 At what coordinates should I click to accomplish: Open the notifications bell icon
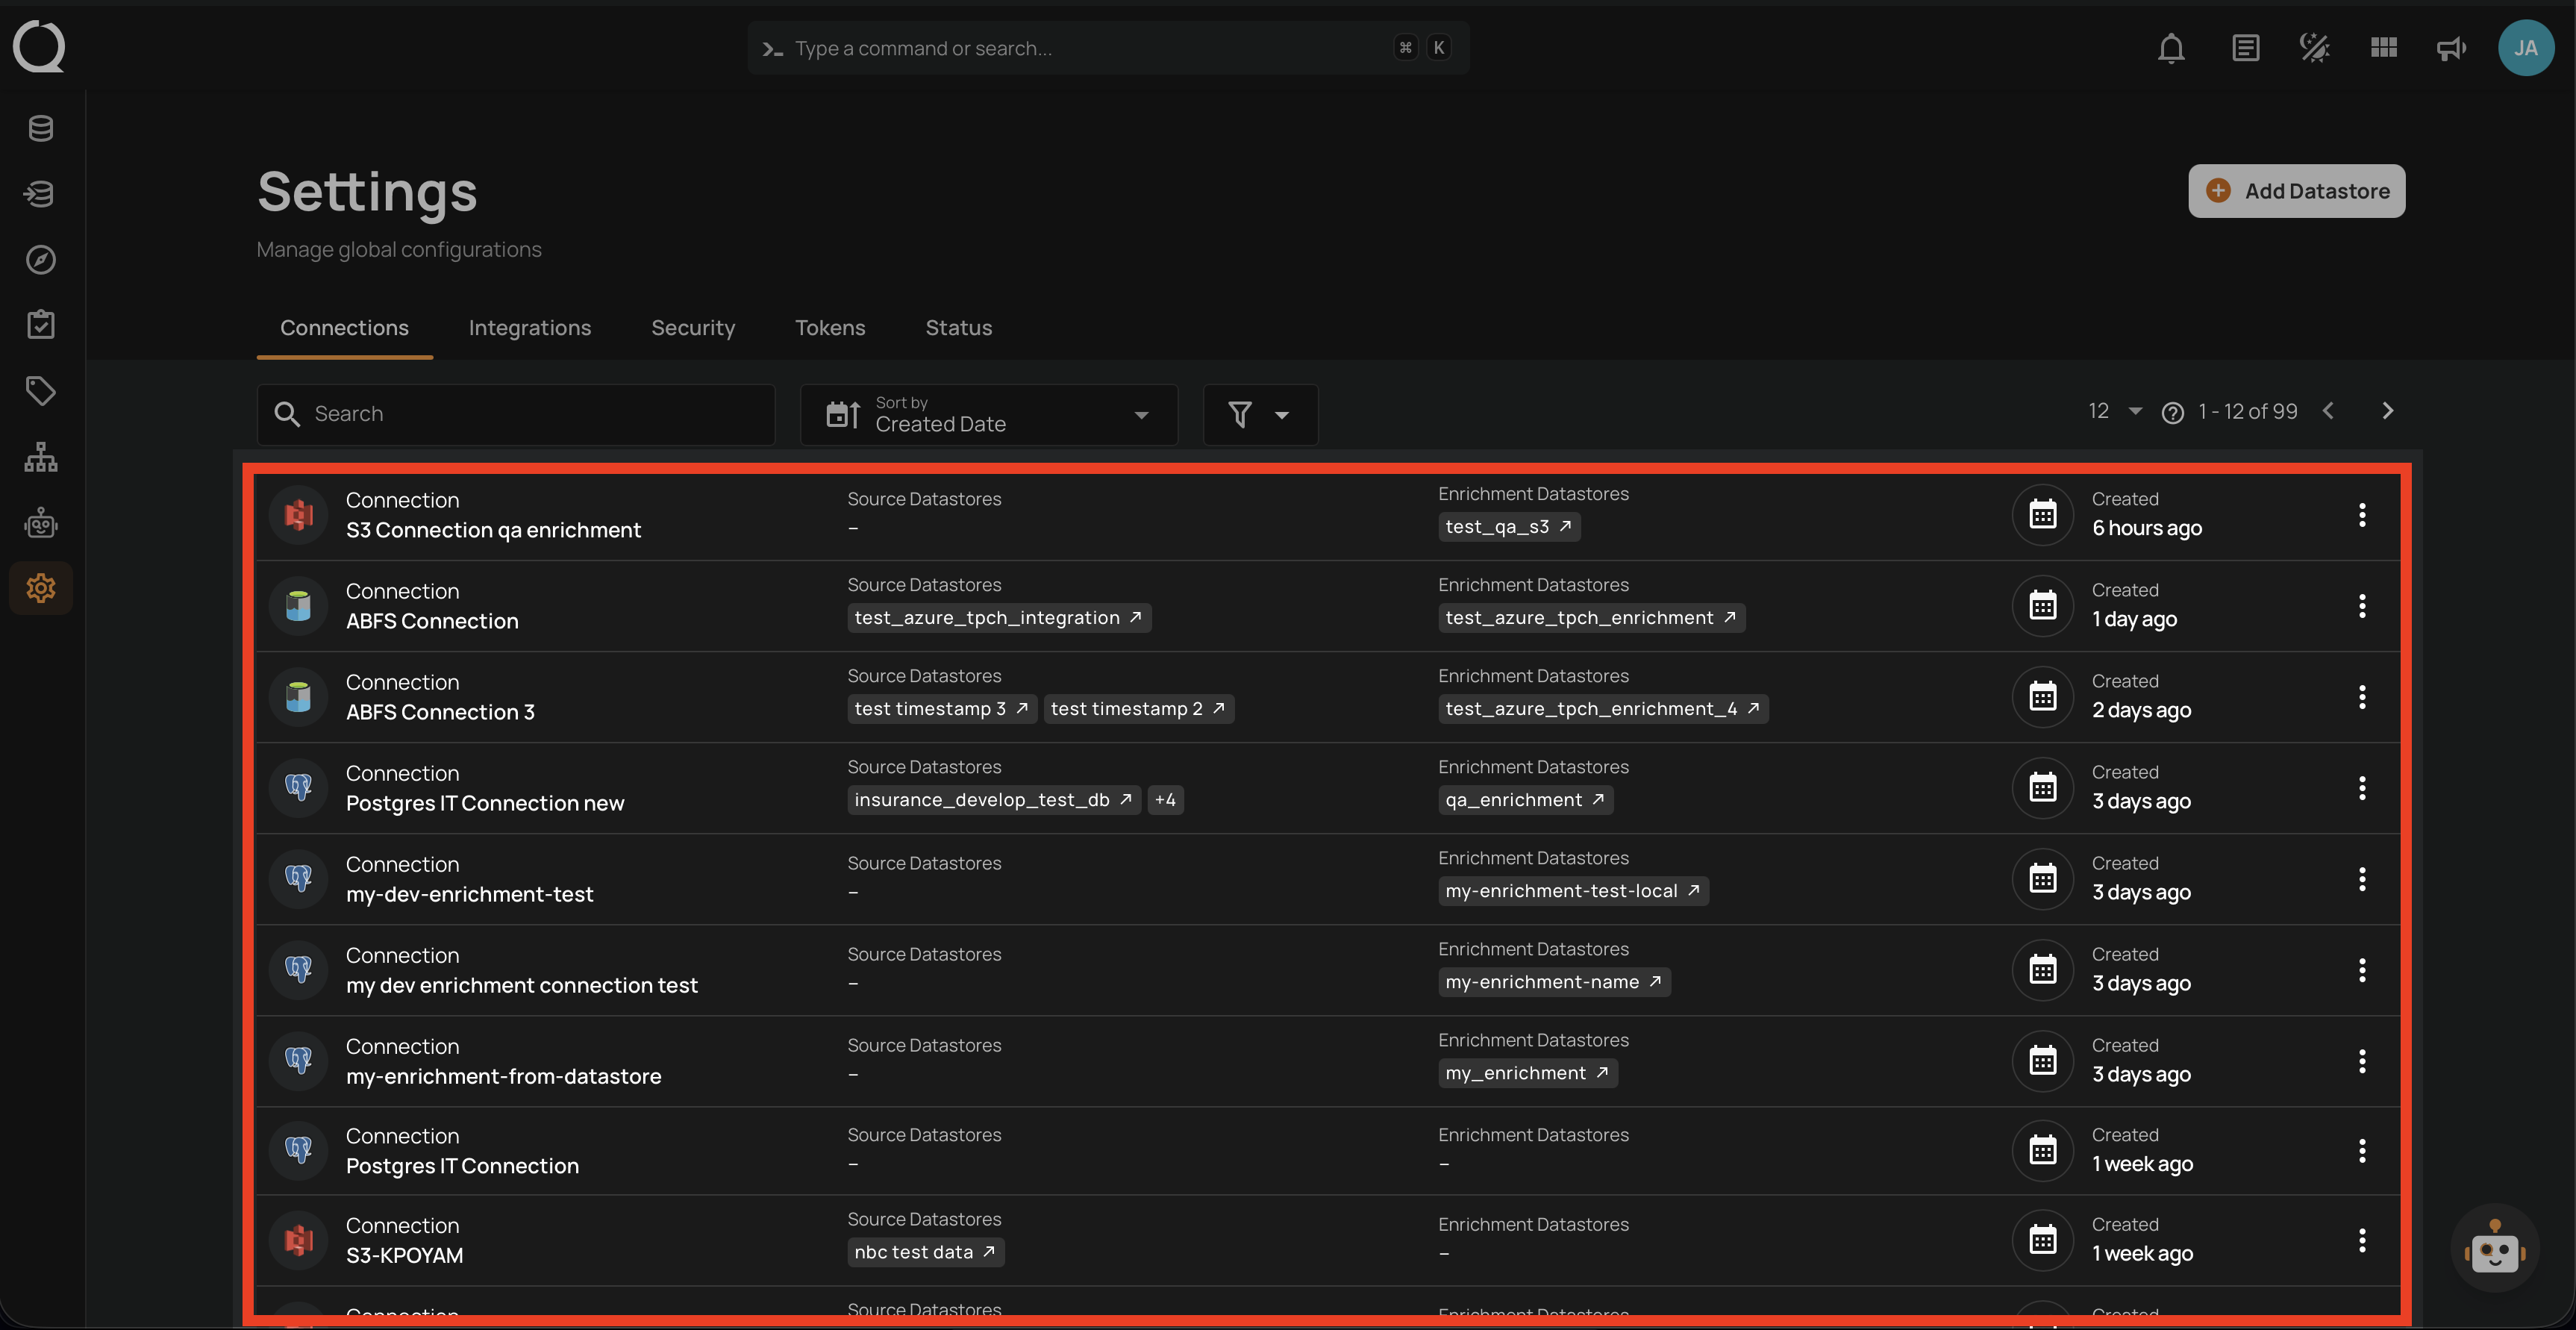[2171, 47]
